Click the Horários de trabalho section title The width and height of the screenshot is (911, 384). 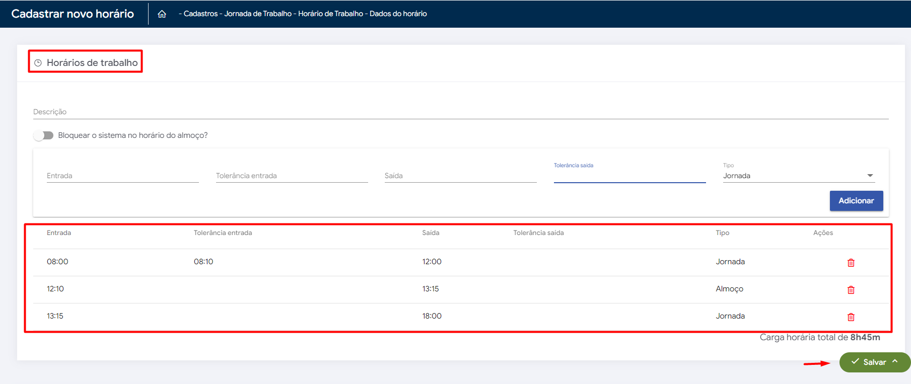(x=92, y=63)
